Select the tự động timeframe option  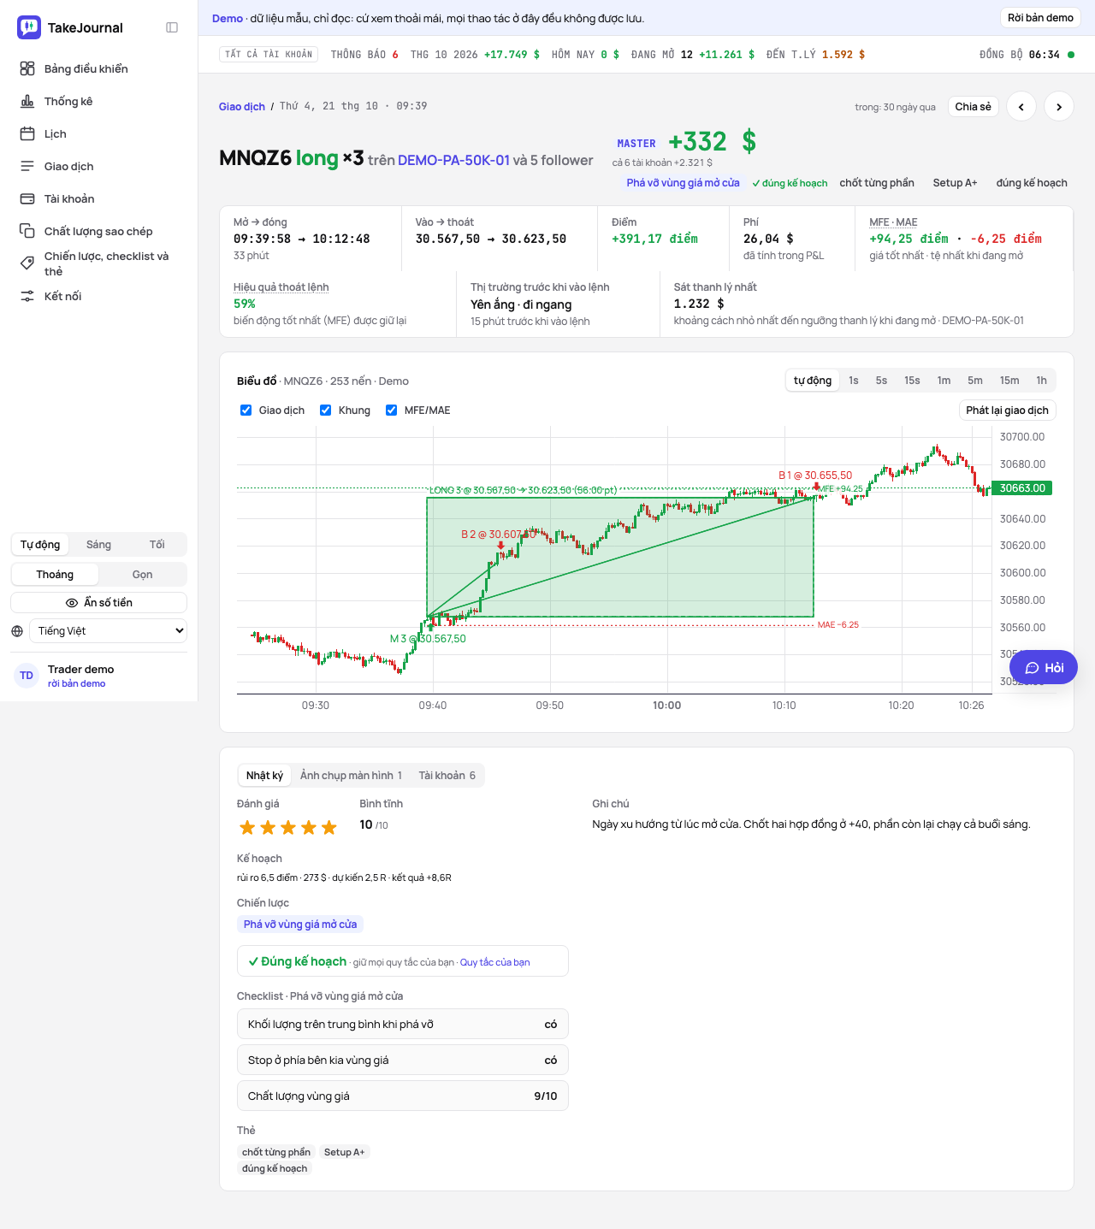click(813, 381)
